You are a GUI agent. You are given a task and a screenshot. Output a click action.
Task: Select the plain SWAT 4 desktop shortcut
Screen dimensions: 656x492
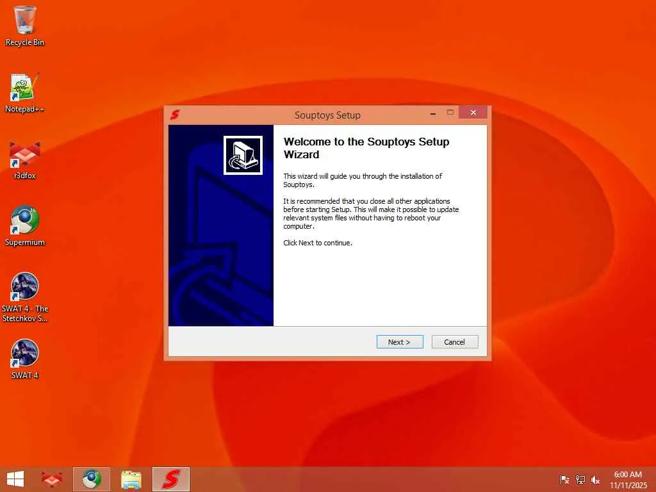tap(25, 359)
